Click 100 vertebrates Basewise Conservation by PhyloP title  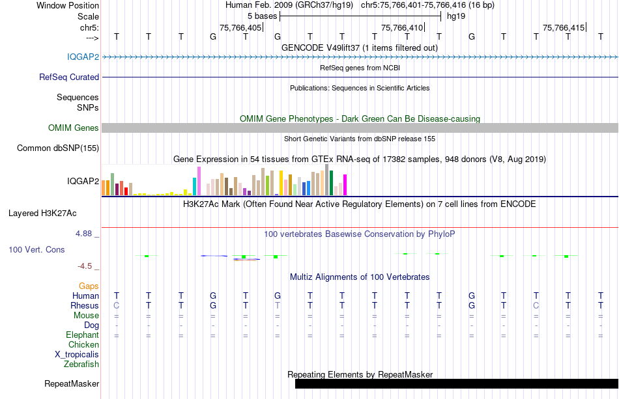click(360, 234)
